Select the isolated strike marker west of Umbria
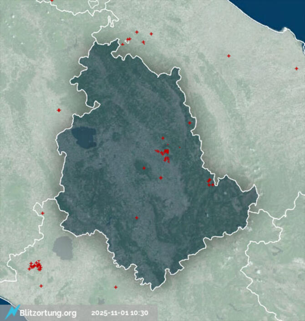 [59, 110]
